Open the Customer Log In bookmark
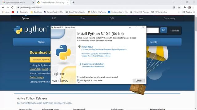The height and width of the screenshot is (110, 197). (x=118, y=12)
